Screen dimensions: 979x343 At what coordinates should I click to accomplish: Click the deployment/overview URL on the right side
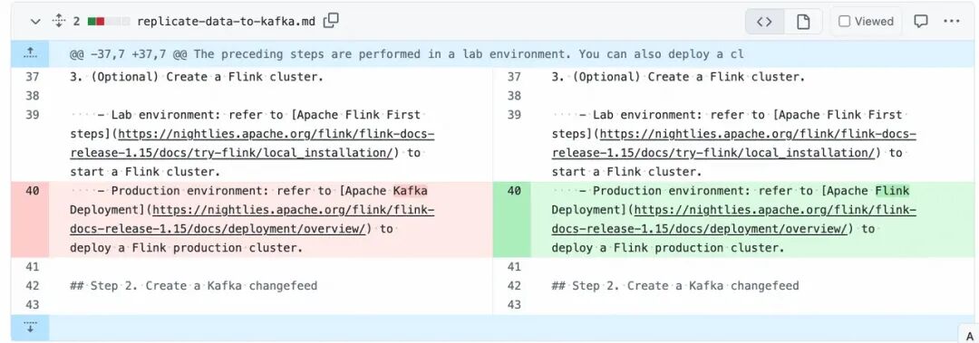734,220
